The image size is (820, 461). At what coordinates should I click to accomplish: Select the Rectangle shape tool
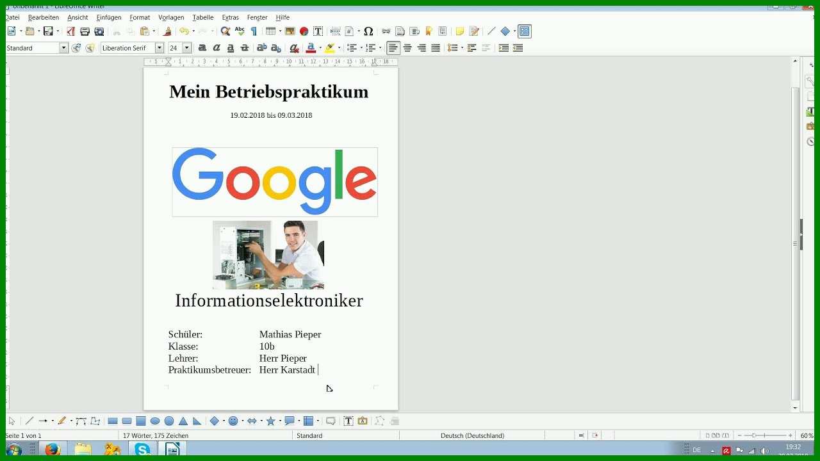[x=113, y=421]
